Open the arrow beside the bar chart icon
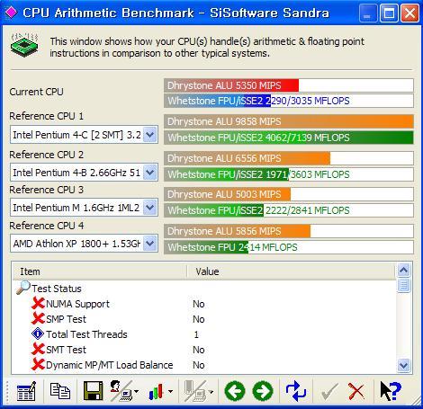423x409 pixels. 170,391
